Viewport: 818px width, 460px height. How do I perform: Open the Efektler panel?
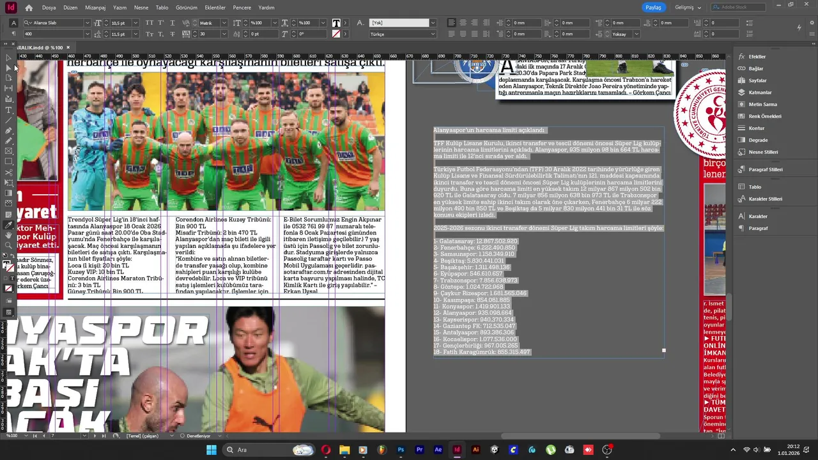point(757,57)
